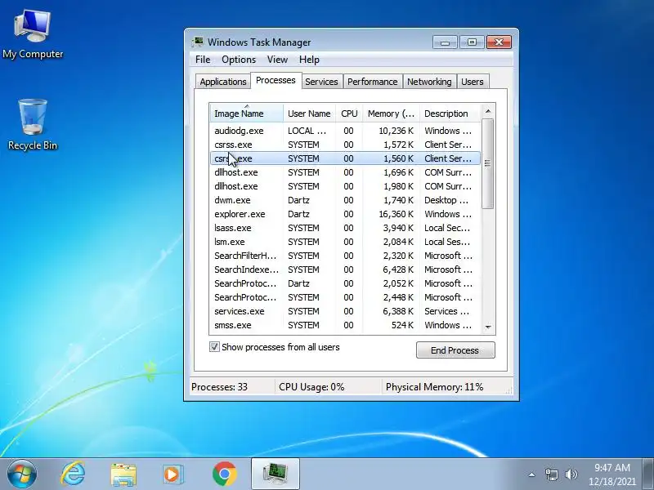
Task: Select csrss.exe row using 1,572 K
Action: pos(345,145)
